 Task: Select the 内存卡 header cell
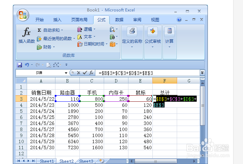[x=116, y=93]
